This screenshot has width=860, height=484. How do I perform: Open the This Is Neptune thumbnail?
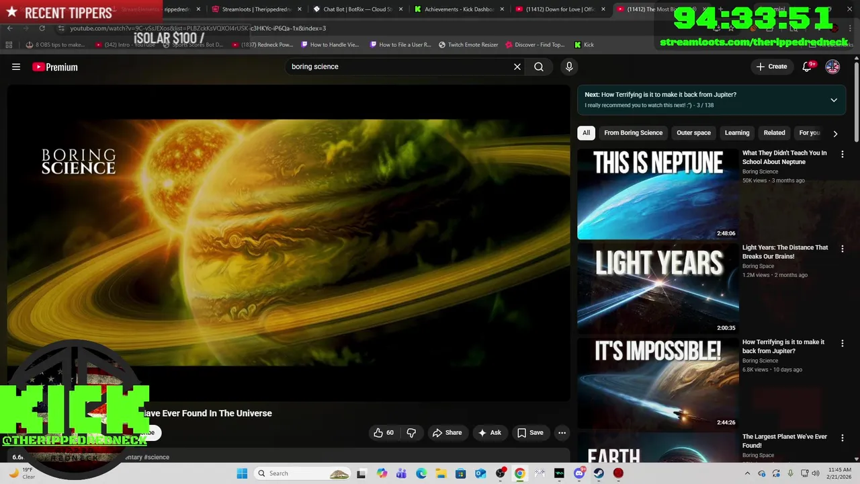(x=658, y=194)
